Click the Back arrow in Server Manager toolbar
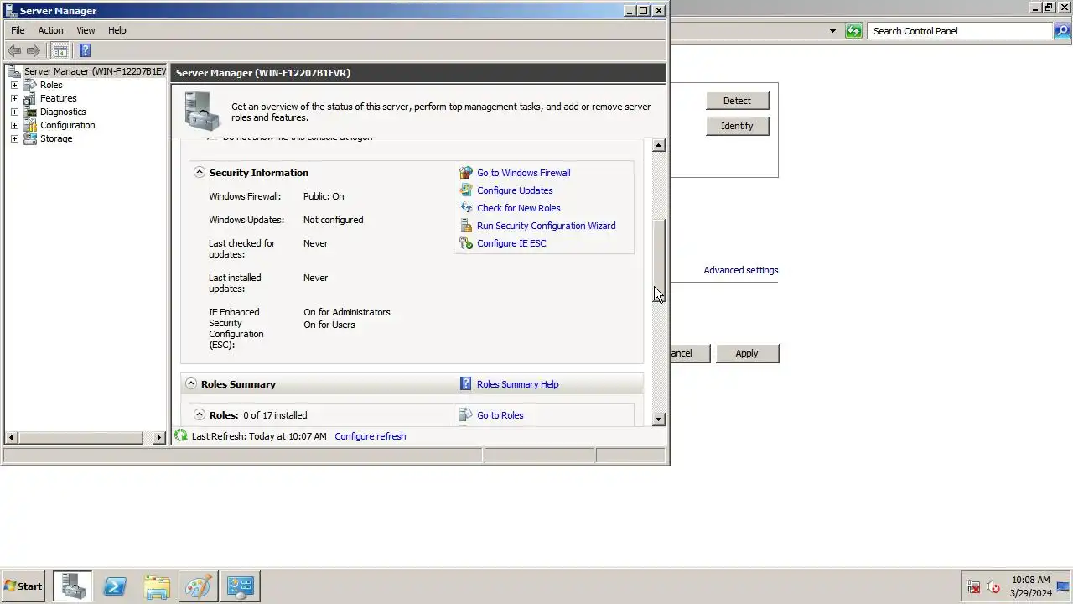This screenshot has height=604, width=1073. 14,50
